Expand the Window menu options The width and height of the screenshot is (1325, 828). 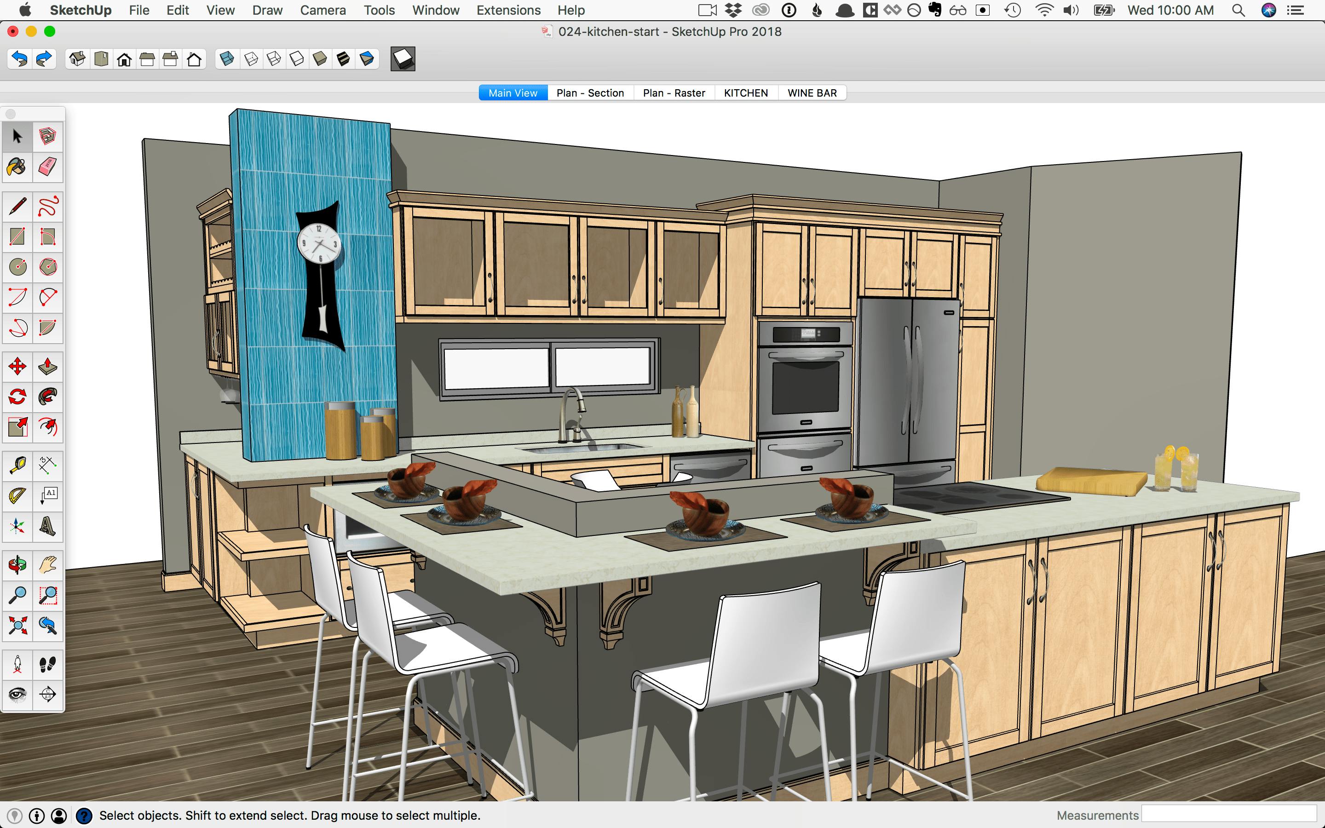pyautogui.click(x=434, y=11)
